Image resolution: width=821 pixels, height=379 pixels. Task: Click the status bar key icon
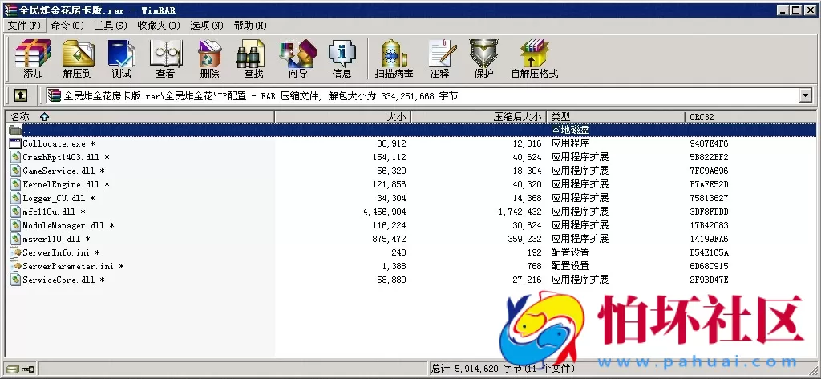click(x=28, y=369)
